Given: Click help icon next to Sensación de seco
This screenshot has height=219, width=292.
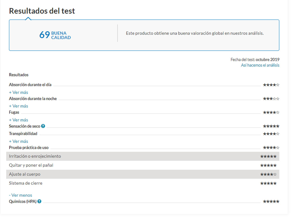Looking at the screenshot, I should 43,126.
